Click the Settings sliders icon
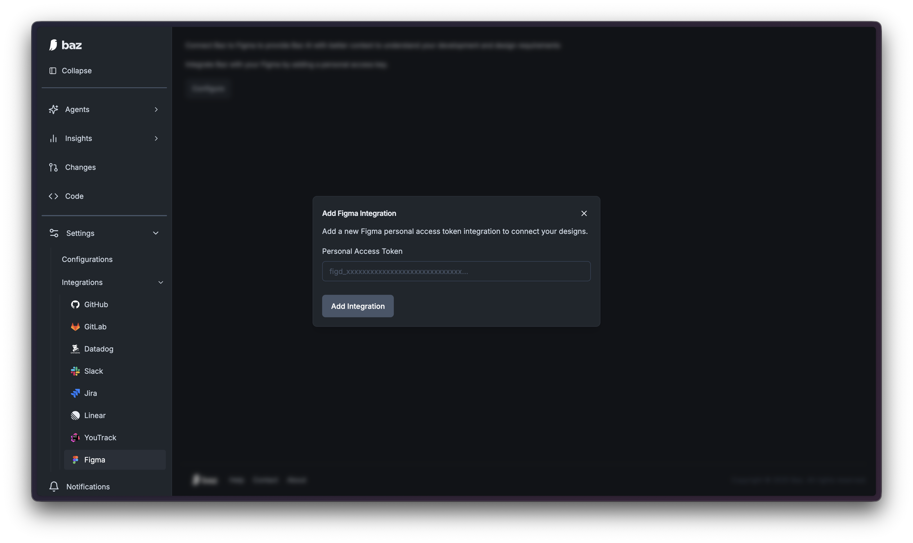Viewport: 913px width, 543px height. tap(54, 233)
